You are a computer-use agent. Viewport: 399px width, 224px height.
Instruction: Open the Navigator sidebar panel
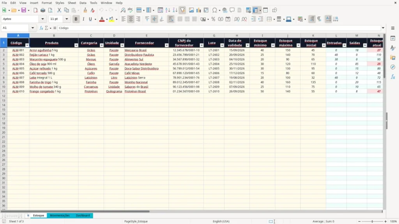click(393, 67)
